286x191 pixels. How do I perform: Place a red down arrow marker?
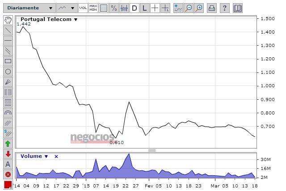tap(8, 154)
